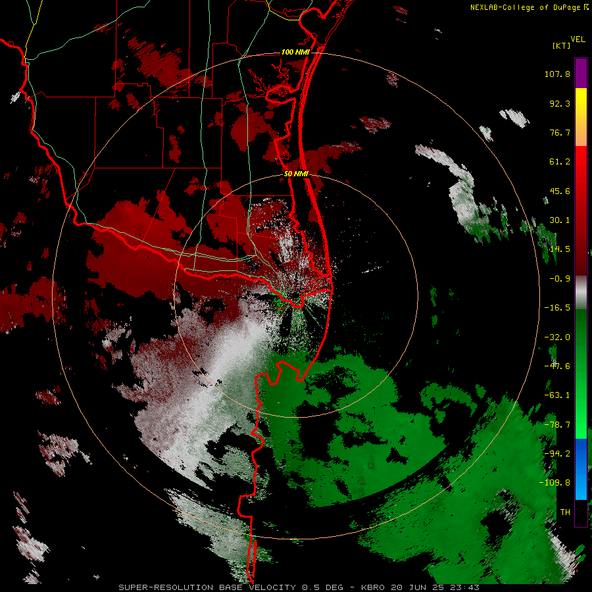Click the -109.8 velocity scale label
The height and width of the screenshot is (592, 592).
click(555, 483)
